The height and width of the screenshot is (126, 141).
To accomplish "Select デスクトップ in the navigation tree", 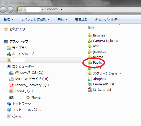I will pos(19,42).
